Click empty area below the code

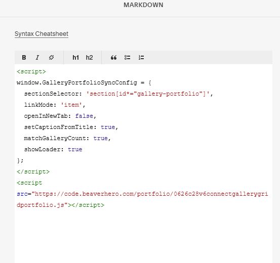click(x=143, y=236)
